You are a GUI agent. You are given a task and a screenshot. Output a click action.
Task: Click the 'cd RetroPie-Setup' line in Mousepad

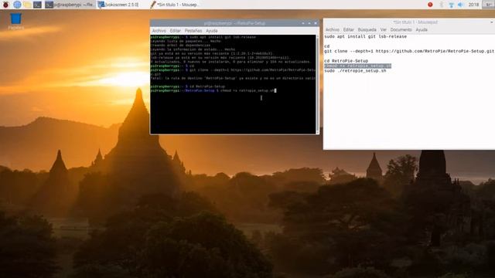click(x=346, y=61)
